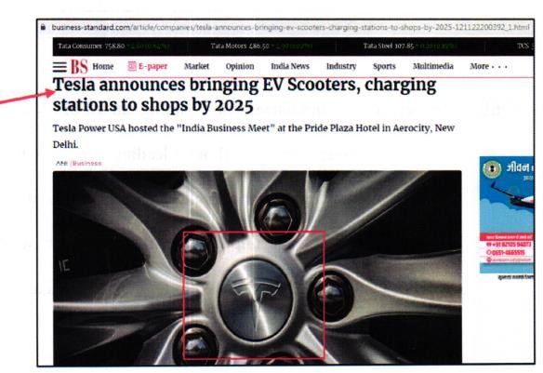Go to the Home menu item

point(103,66)
